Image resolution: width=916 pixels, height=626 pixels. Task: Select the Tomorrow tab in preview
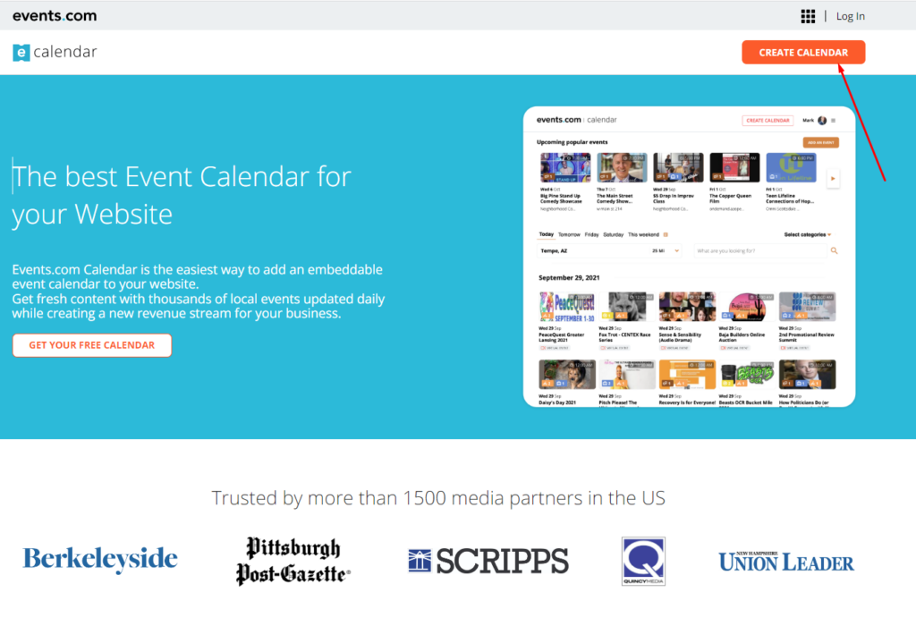(x=569, y=234)
